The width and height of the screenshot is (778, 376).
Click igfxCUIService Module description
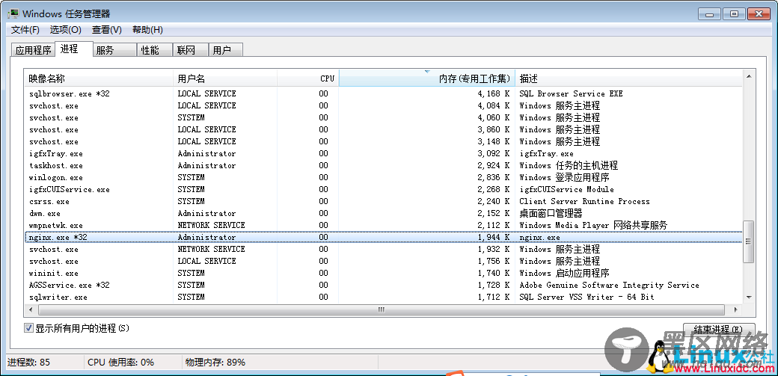pos(566,189)
